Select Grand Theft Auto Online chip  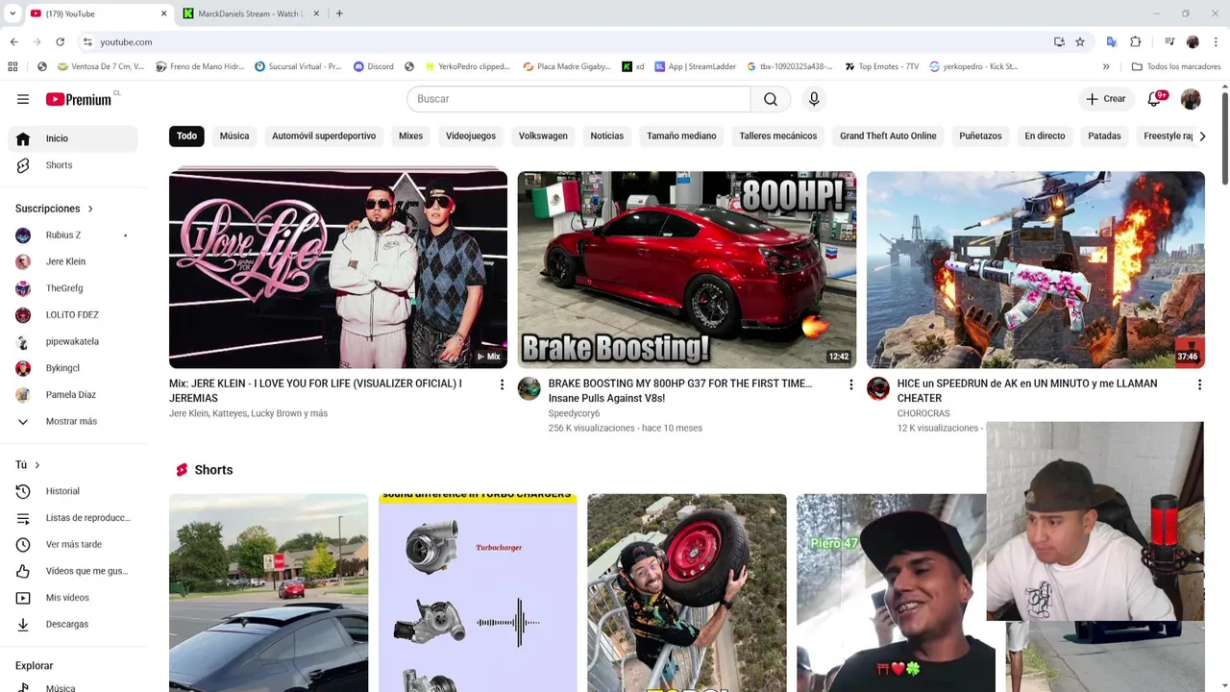coord(888,136)
